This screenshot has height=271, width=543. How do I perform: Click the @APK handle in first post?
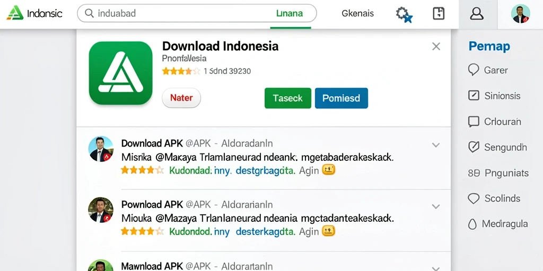coord(198,143)
